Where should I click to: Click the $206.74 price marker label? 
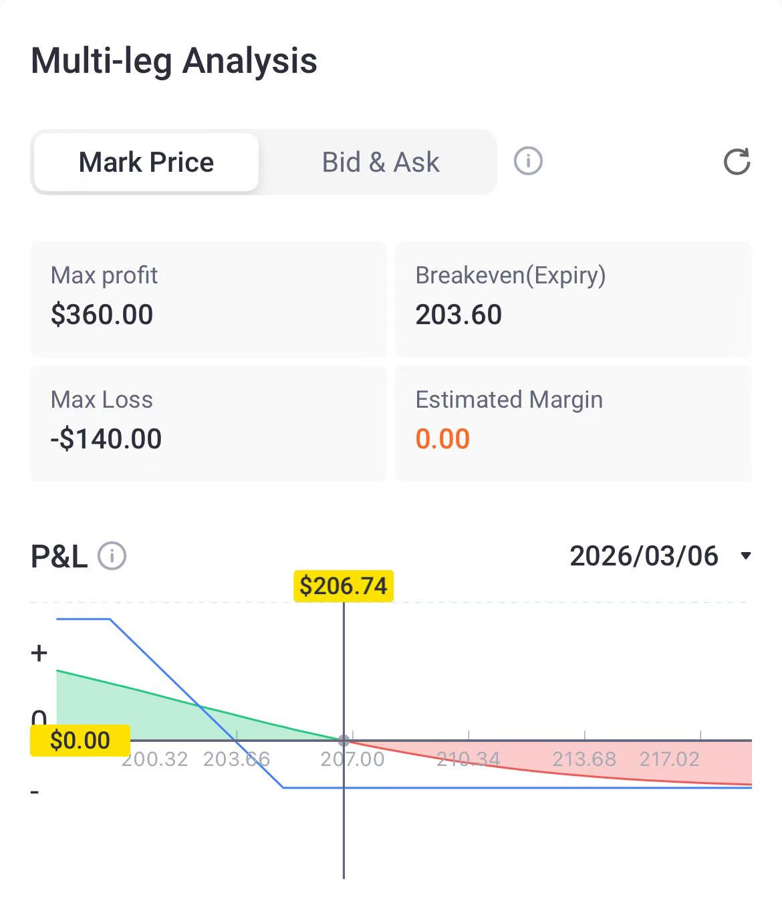coord(344,586)
